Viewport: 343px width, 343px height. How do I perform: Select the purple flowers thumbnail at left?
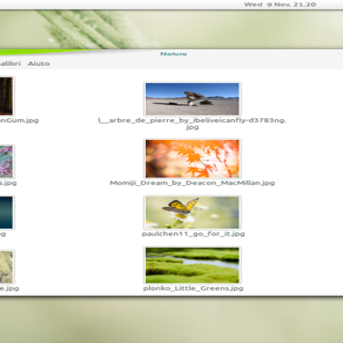7,161
